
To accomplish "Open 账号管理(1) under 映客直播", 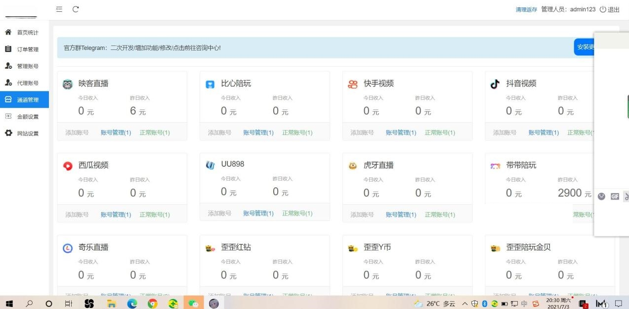I will coord(116,132).
